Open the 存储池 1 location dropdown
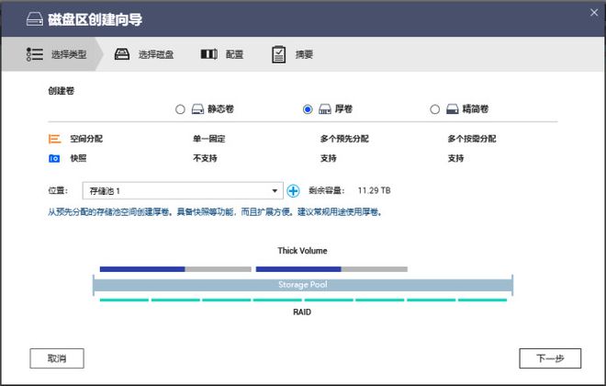The image size is (606, 386). pos(183,190)
